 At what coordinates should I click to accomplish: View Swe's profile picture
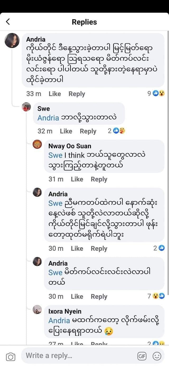[x=26, y=107]
